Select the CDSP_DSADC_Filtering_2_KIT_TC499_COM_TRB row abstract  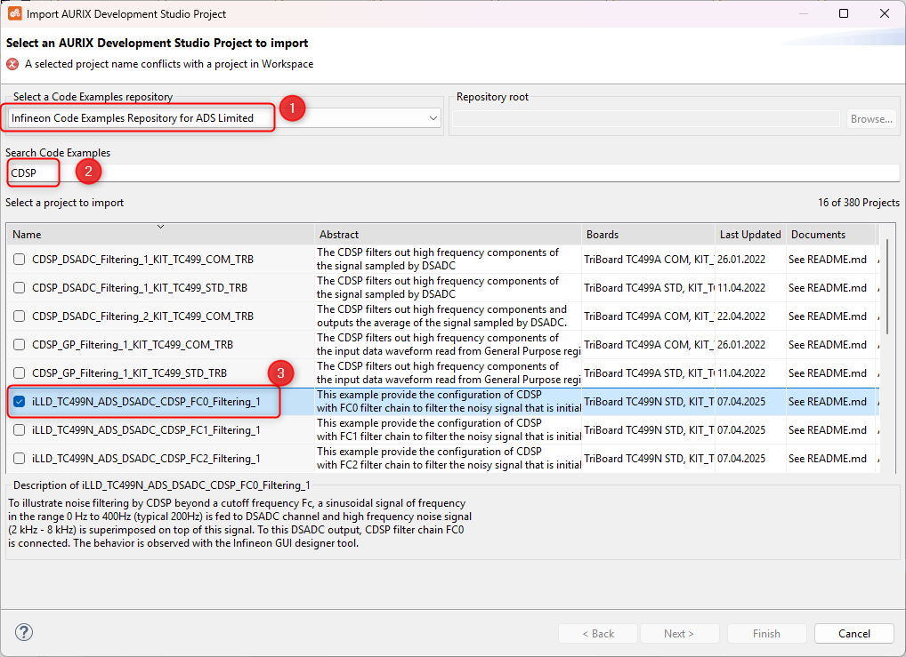pyautogui.click(x=448, y=316)
